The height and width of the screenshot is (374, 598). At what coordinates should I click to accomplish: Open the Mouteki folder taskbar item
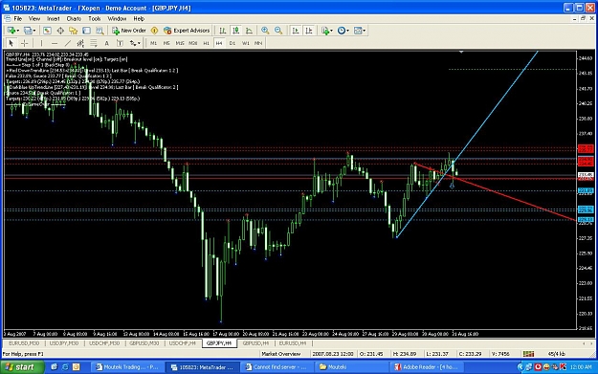click(353, 366)
